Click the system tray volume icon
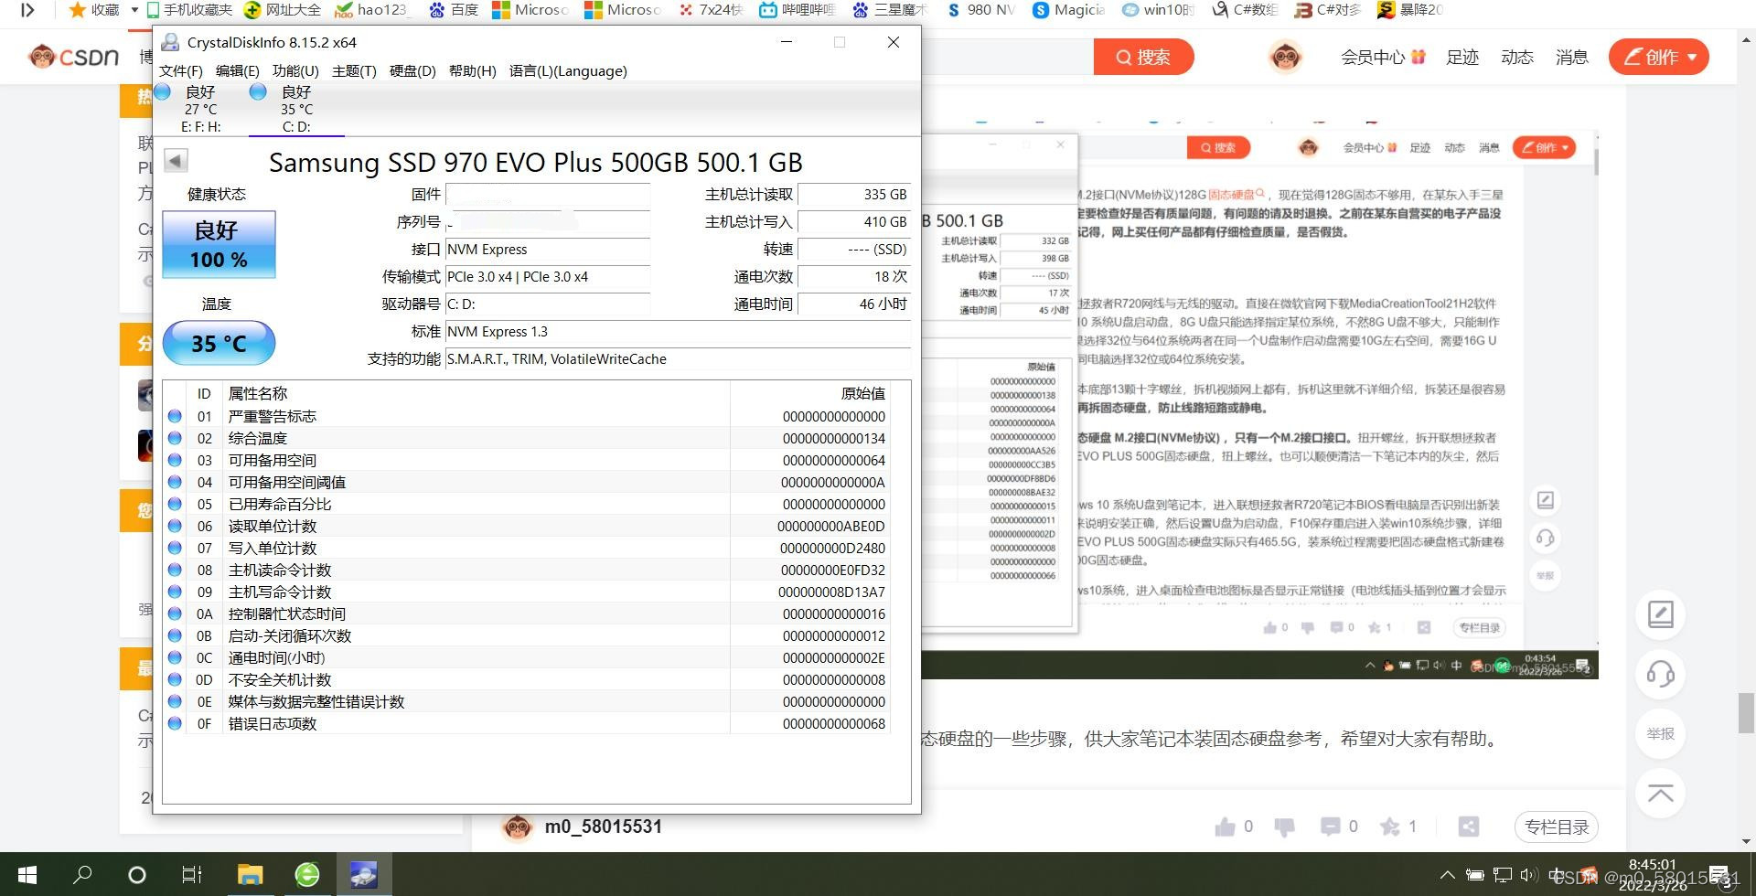 pos(1527,875)
